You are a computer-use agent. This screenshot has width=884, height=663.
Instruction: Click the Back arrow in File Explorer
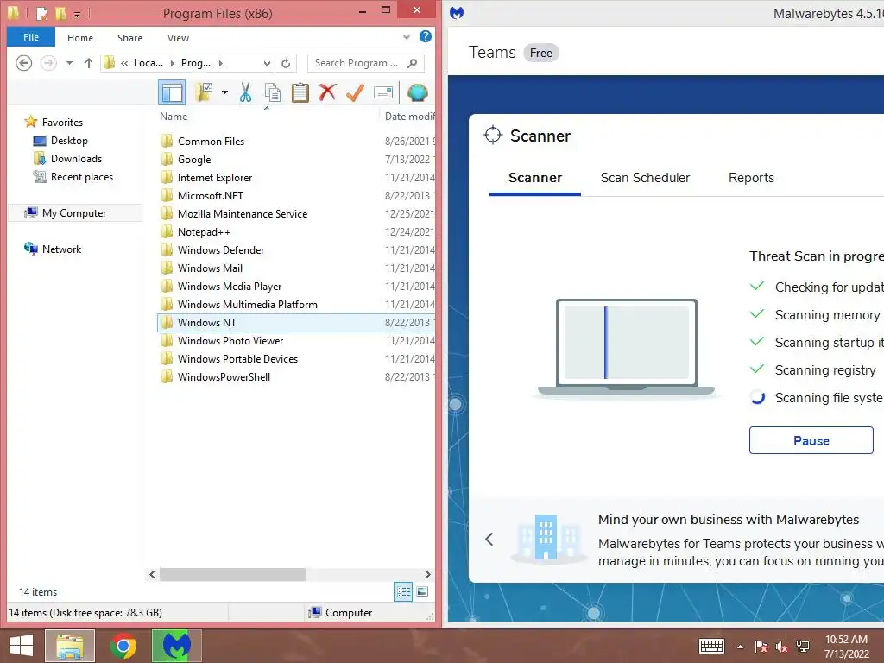pyautogui.click(x=23, y=63)
